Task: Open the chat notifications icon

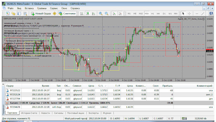Action: point(211,14)
